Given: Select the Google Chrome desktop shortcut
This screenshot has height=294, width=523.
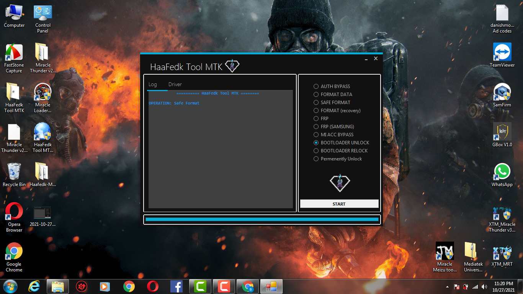Looking at the screenshot, I should tap(14, 258).
